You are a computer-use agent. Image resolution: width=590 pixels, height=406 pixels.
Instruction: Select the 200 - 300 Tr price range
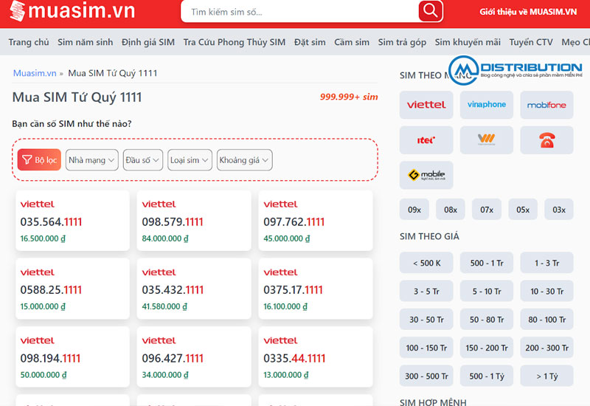coord(546,347)
